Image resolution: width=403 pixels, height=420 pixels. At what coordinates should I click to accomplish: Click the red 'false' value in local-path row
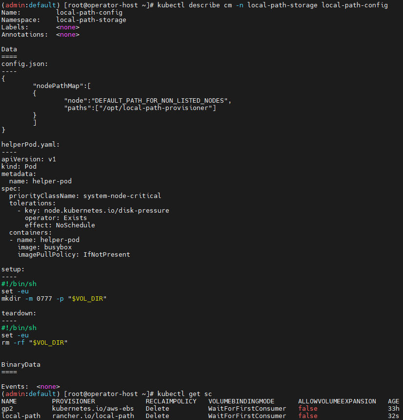pos(308,416)
